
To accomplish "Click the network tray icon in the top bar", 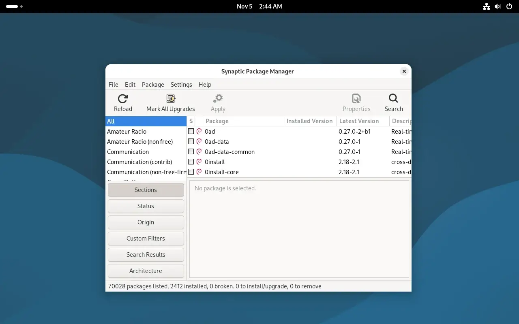I will [486, 6].
